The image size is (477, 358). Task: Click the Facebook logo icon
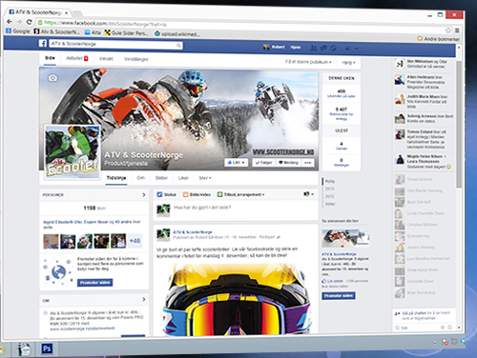(x=43, y=44)
